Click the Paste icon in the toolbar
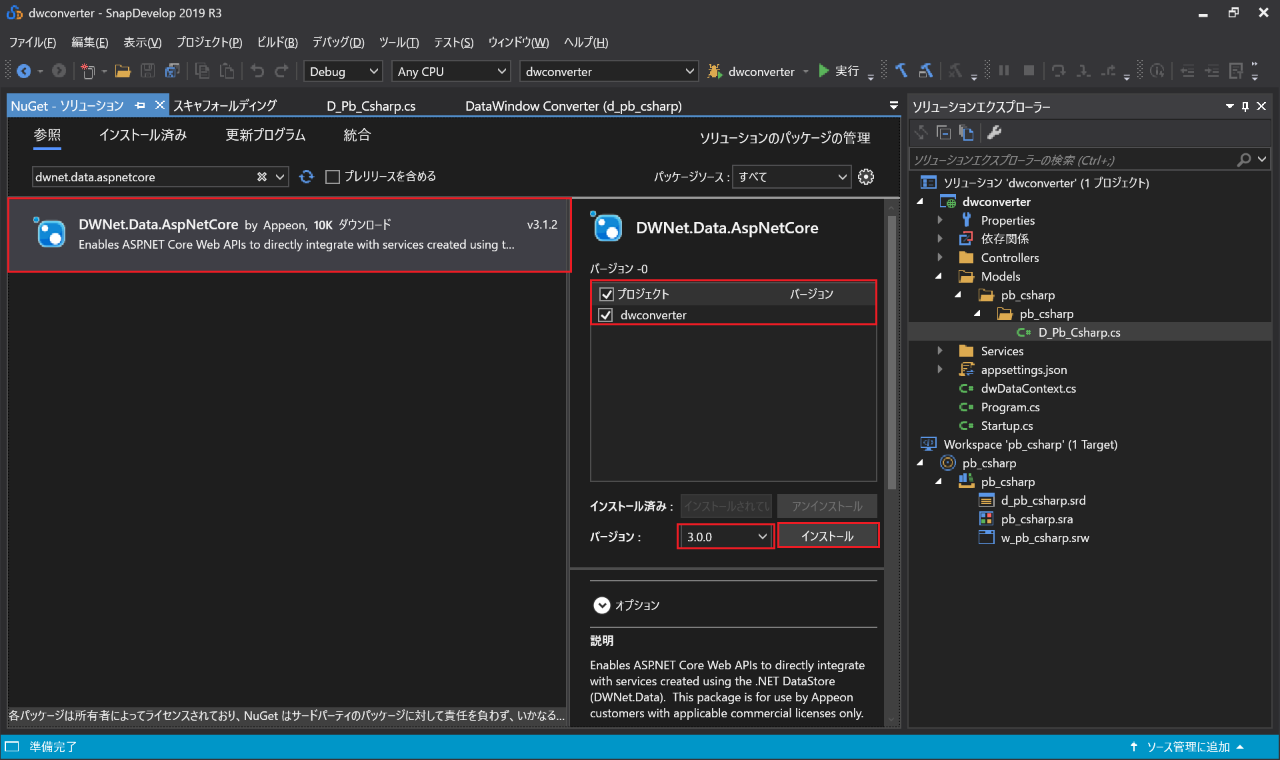This screenshot has height=760, width=1280. [x=227, y=71]
